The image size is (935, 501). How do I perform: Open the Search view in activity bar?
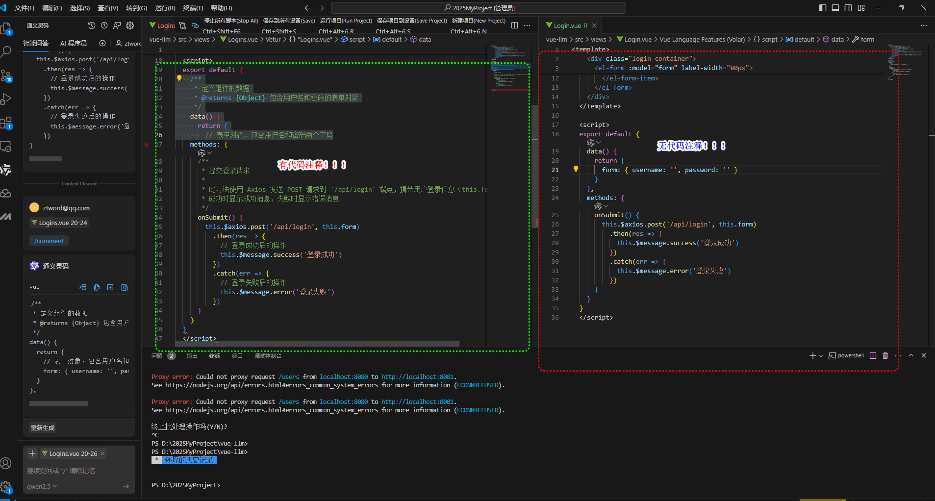[6, 51]
